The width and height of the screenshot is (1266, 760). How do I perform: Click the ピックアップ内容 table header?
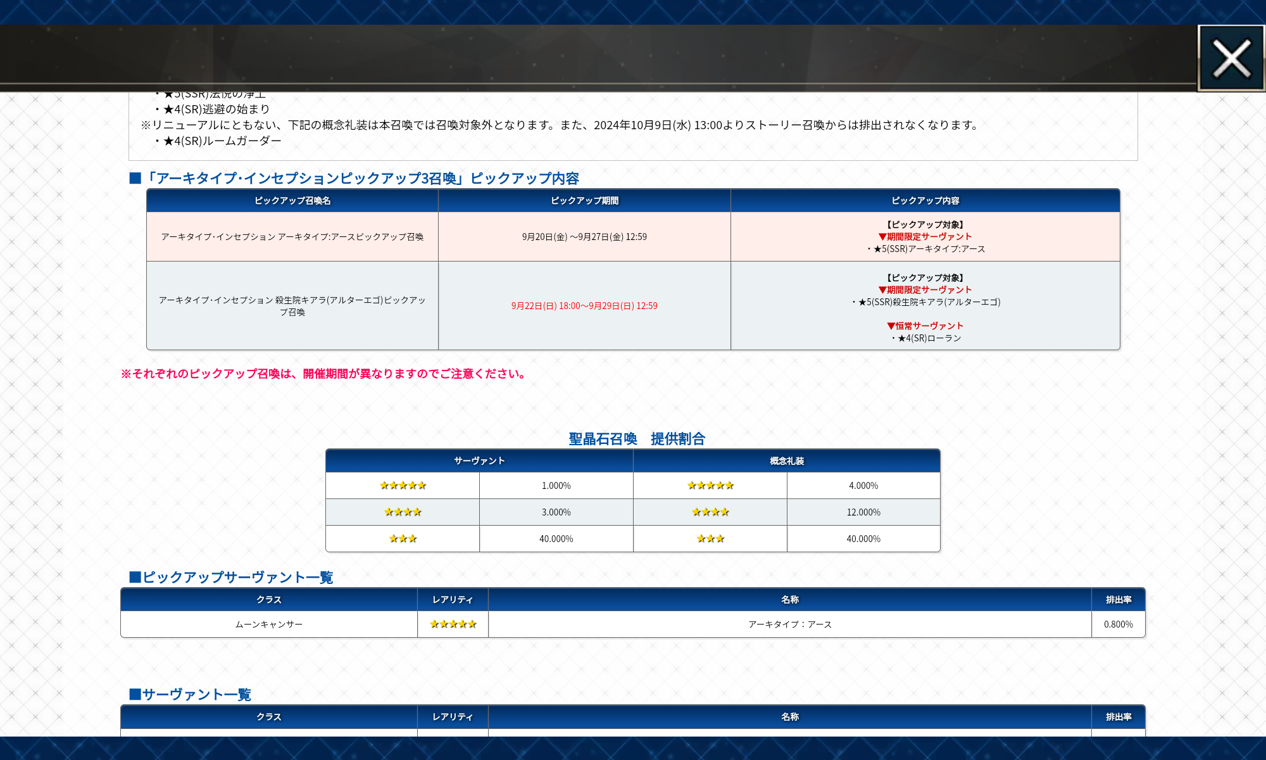[925, 201]
